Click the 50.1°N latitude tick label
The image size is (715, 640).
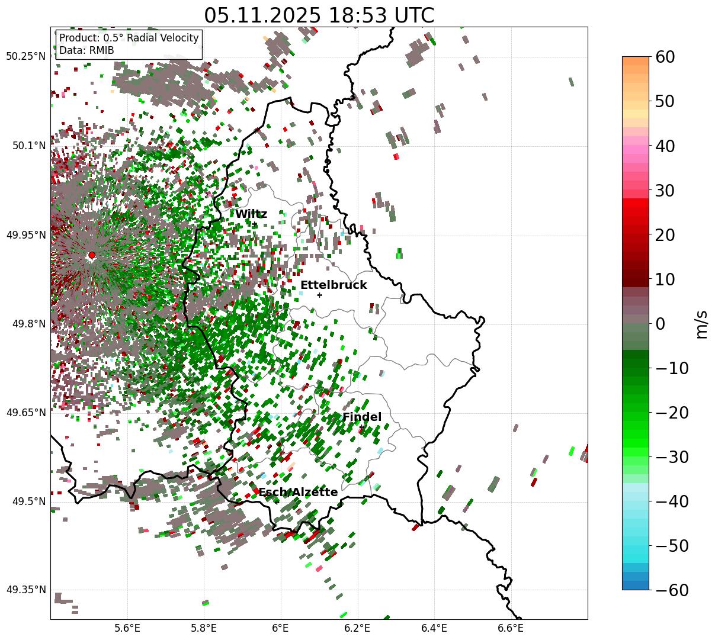coord(28,146)
